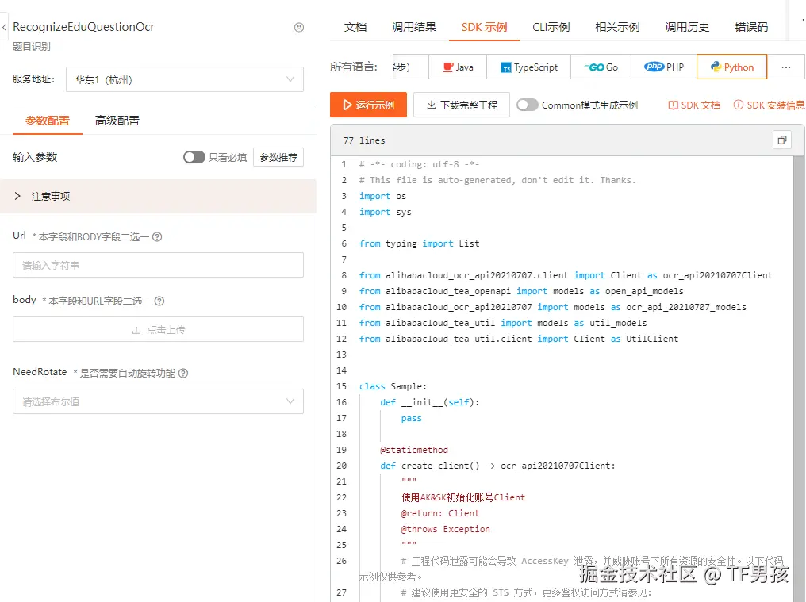This screenshot has height=602, width=806.
Task: Select Java language option
Action: point(458,67)
